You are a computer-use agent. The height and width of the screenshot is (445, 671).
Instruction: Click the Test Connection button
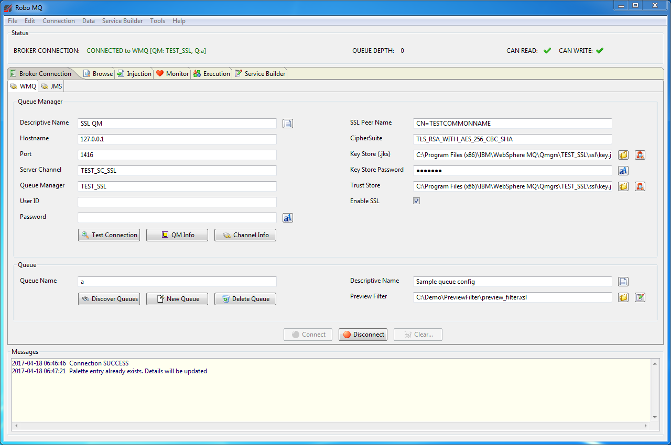tap(109, 235)
